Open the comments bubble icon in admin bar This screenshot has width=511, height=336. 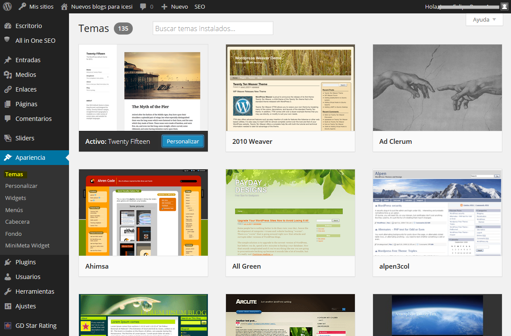pos(143,7)
